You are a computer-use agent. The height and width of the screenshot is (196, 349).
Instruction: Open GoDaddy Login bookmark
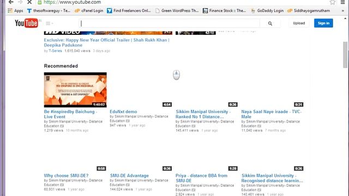(267, 10)
